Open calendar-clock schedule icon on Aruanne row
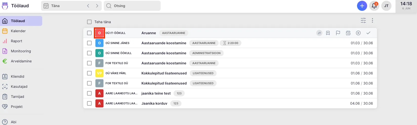Viewport: 417px width, 125px height. pos(348,33)
